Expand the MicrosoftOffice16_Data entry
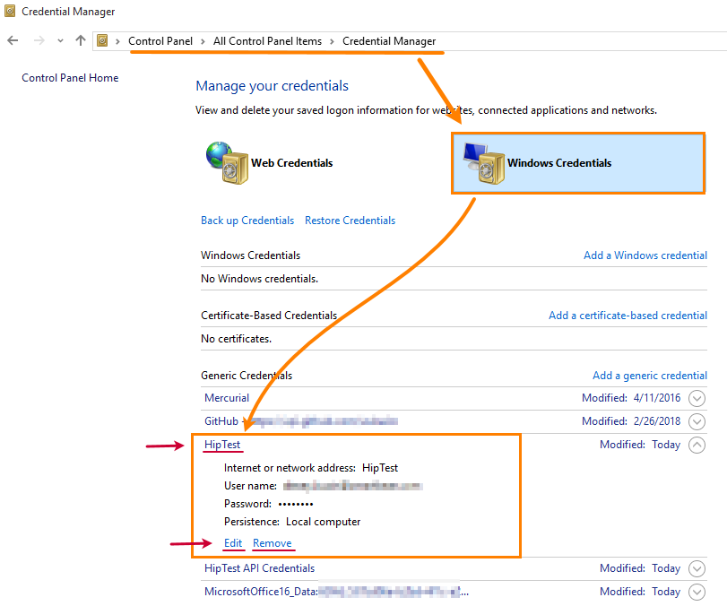The height and width of the screenshot is (606, 727). (697, 592)
